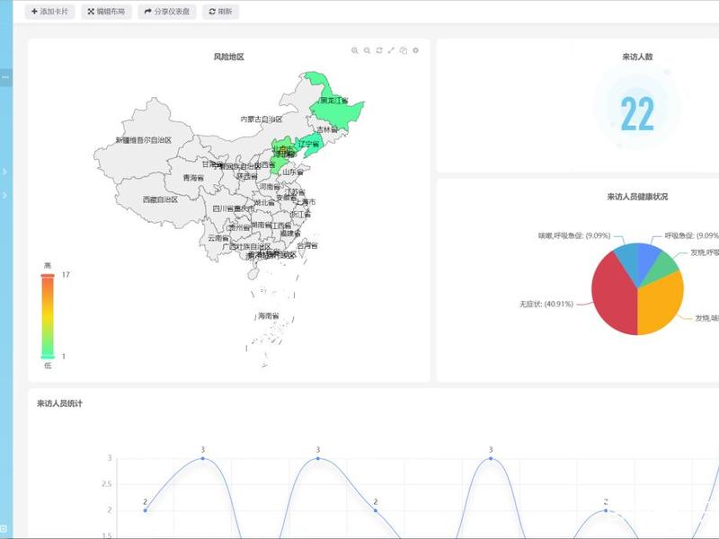The width and height of the screenshot is (719, 539).
Task: Click the 22 visitor count number
Action: (637, 114)
